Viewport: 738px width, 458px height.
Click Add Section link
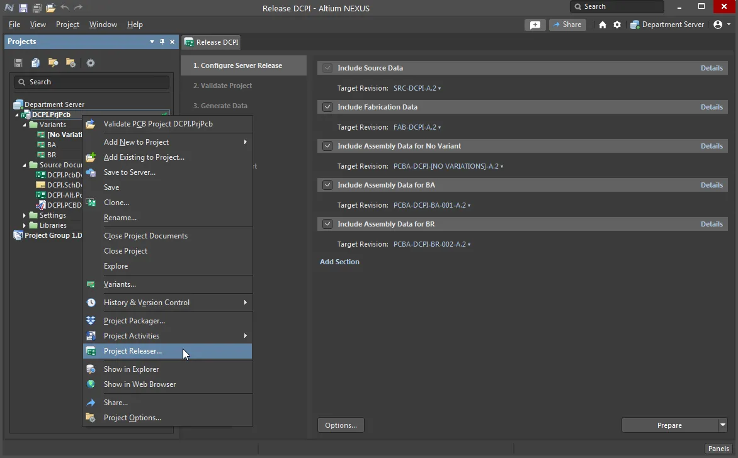tap(339, 262)
